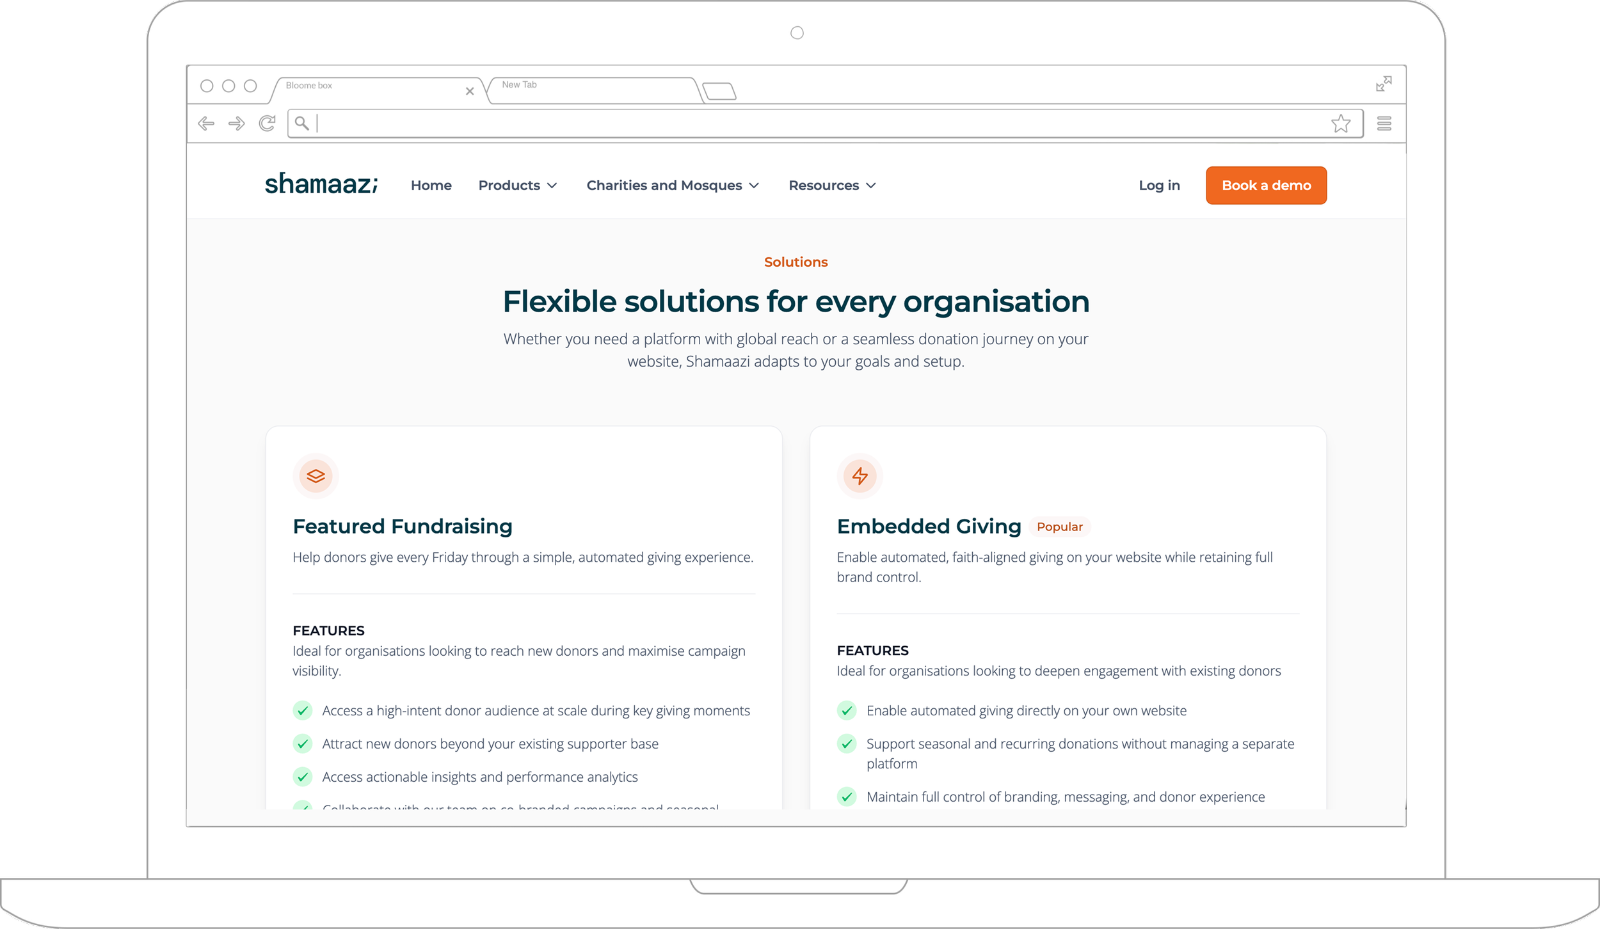The width and height of the screenshot is (1600, 929).
Task: Expand the Resources navigation dropdown
Action: coord(831,186)
